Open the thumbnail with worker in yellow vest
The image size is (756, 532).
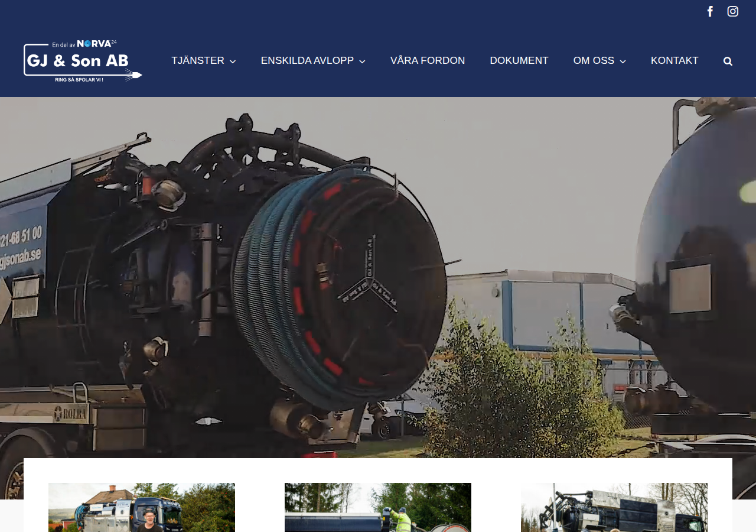[378, 507]
